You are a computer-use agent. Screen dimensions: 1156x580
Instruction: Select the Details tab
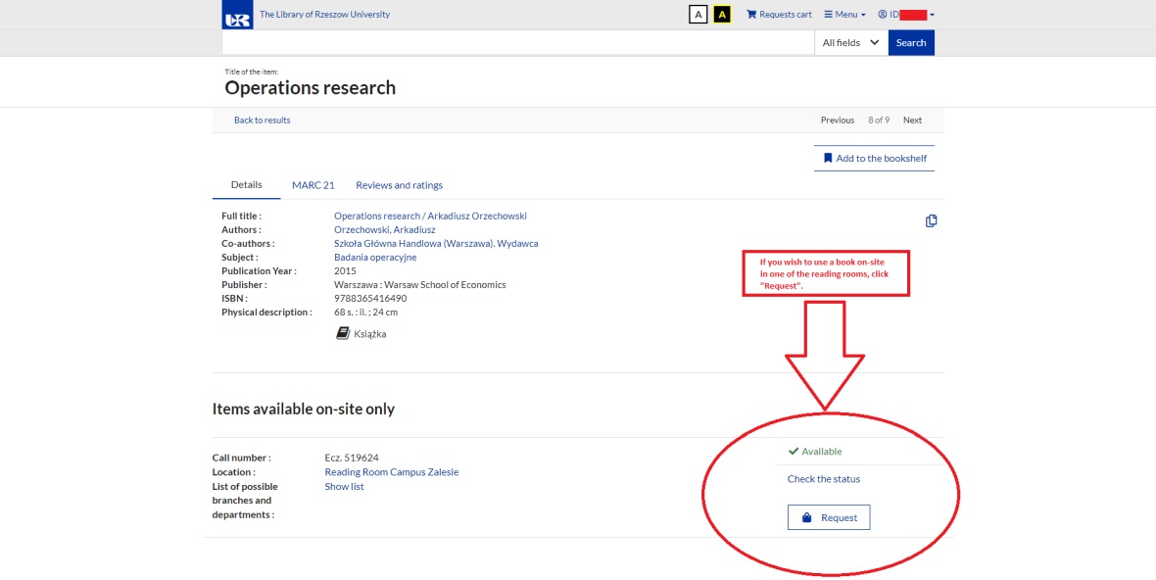coord(246,185)
